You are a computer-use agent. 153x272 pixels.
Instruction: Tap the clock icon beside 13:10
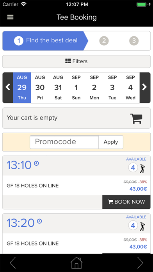coord(36,163)
